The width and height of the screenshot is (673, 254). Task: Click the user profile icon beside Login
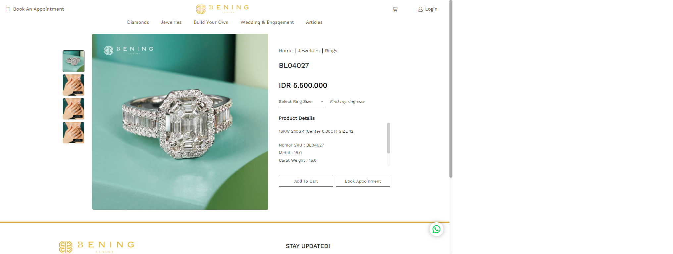[420, 9]
